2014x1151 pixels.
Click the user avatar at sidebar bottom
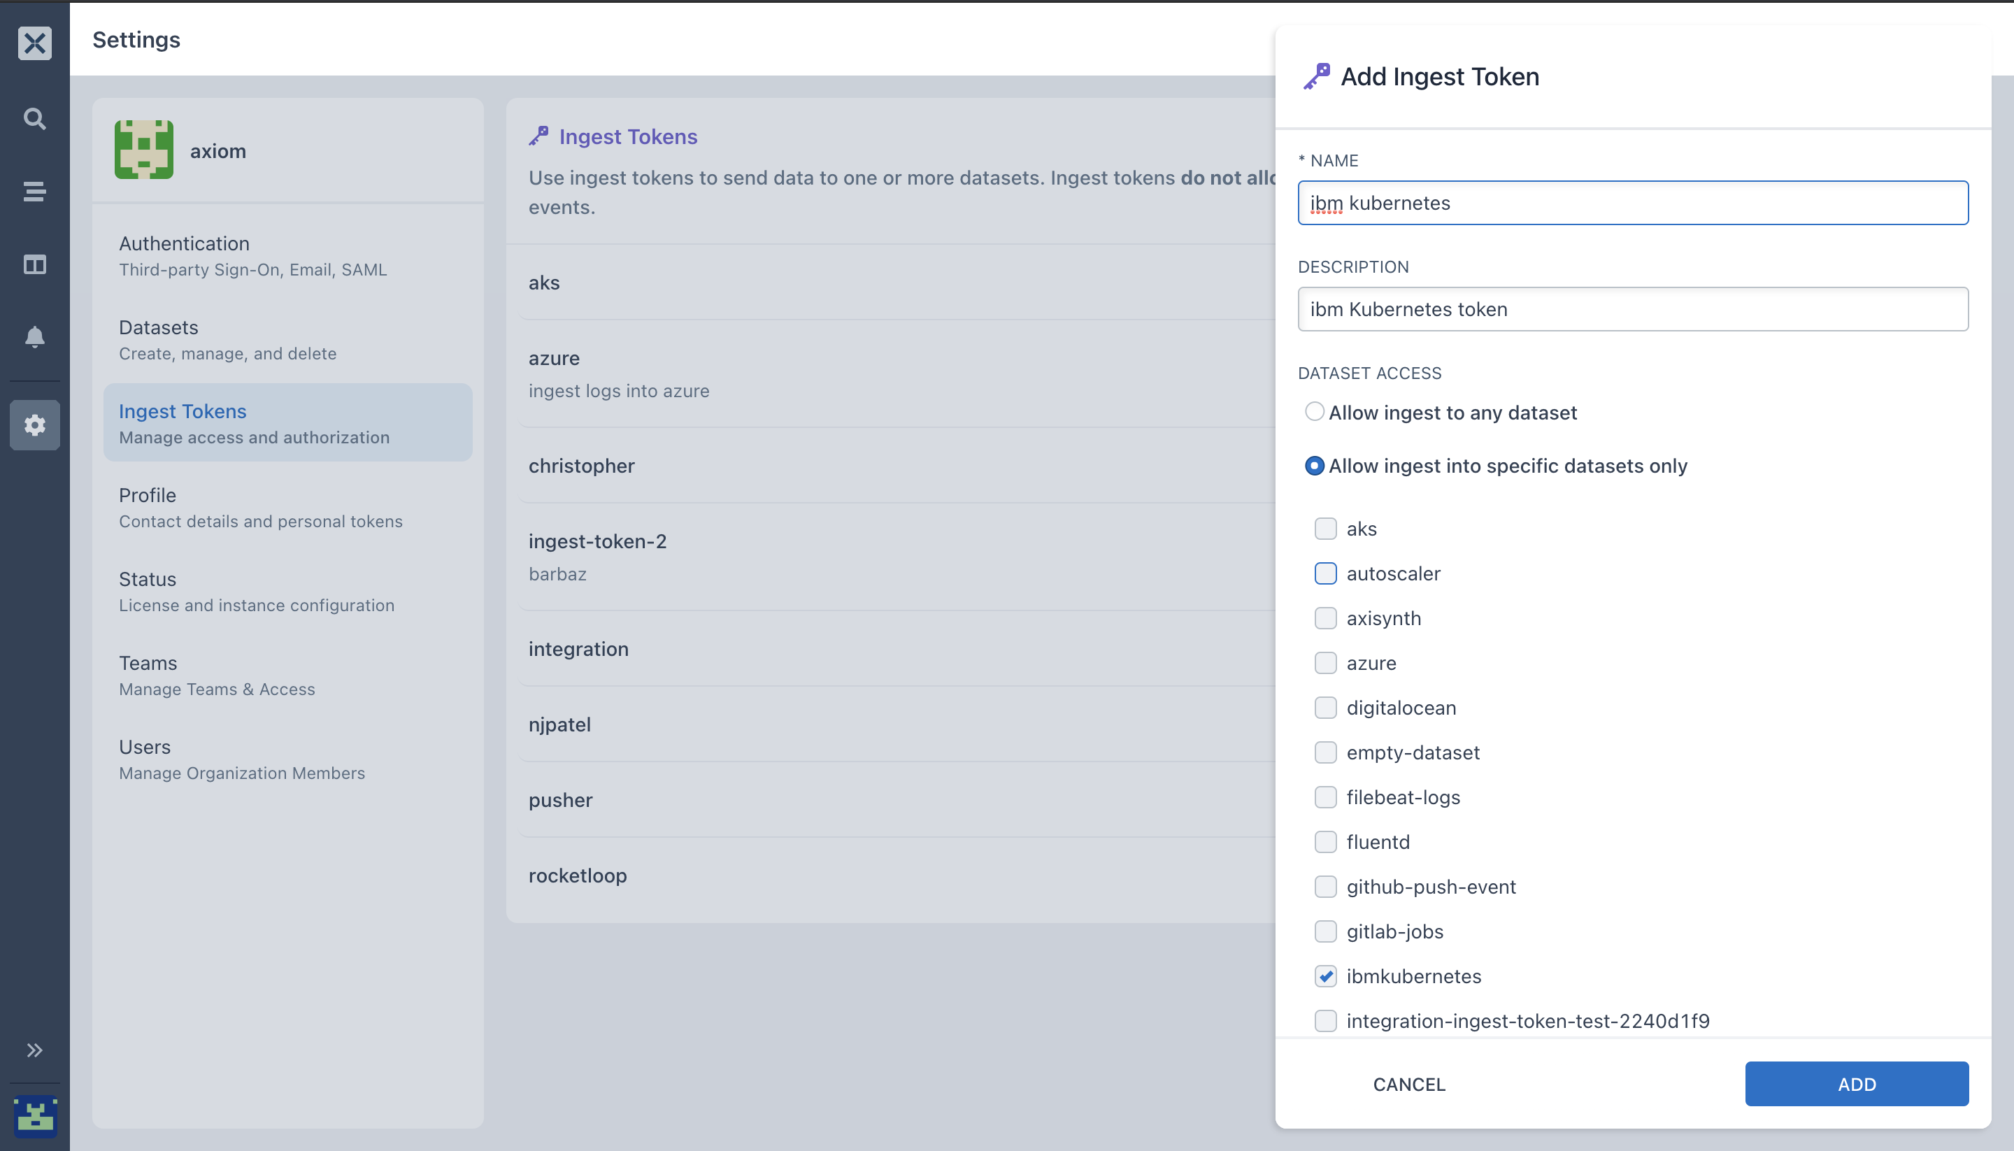(35, 1116)
